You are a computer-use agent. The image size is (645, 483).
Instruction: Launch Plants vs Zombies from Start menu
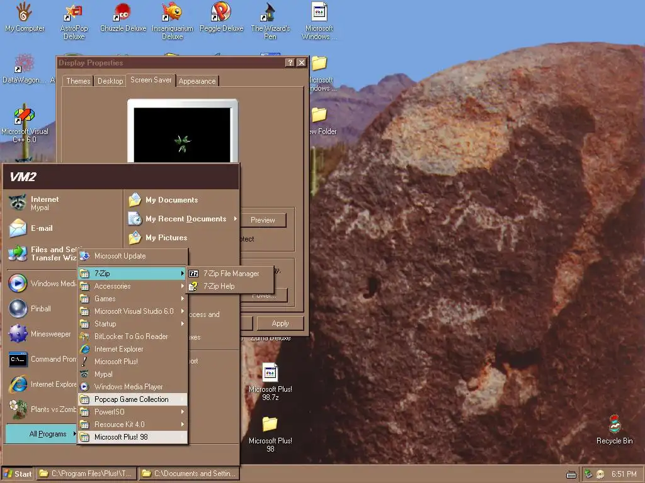click(x=41, y=409)
